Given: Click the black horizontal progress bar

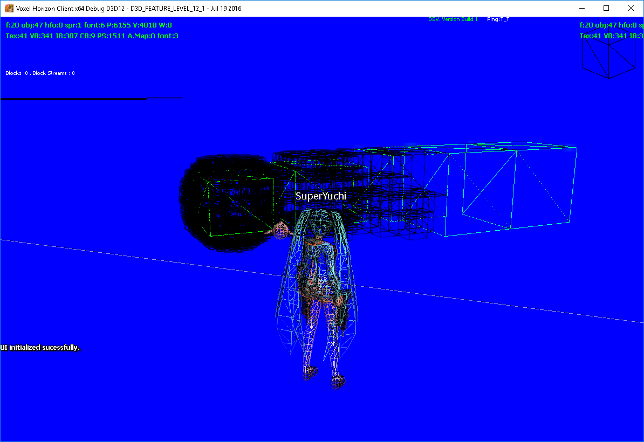Looking at the screenshot, I should (73, 99).
